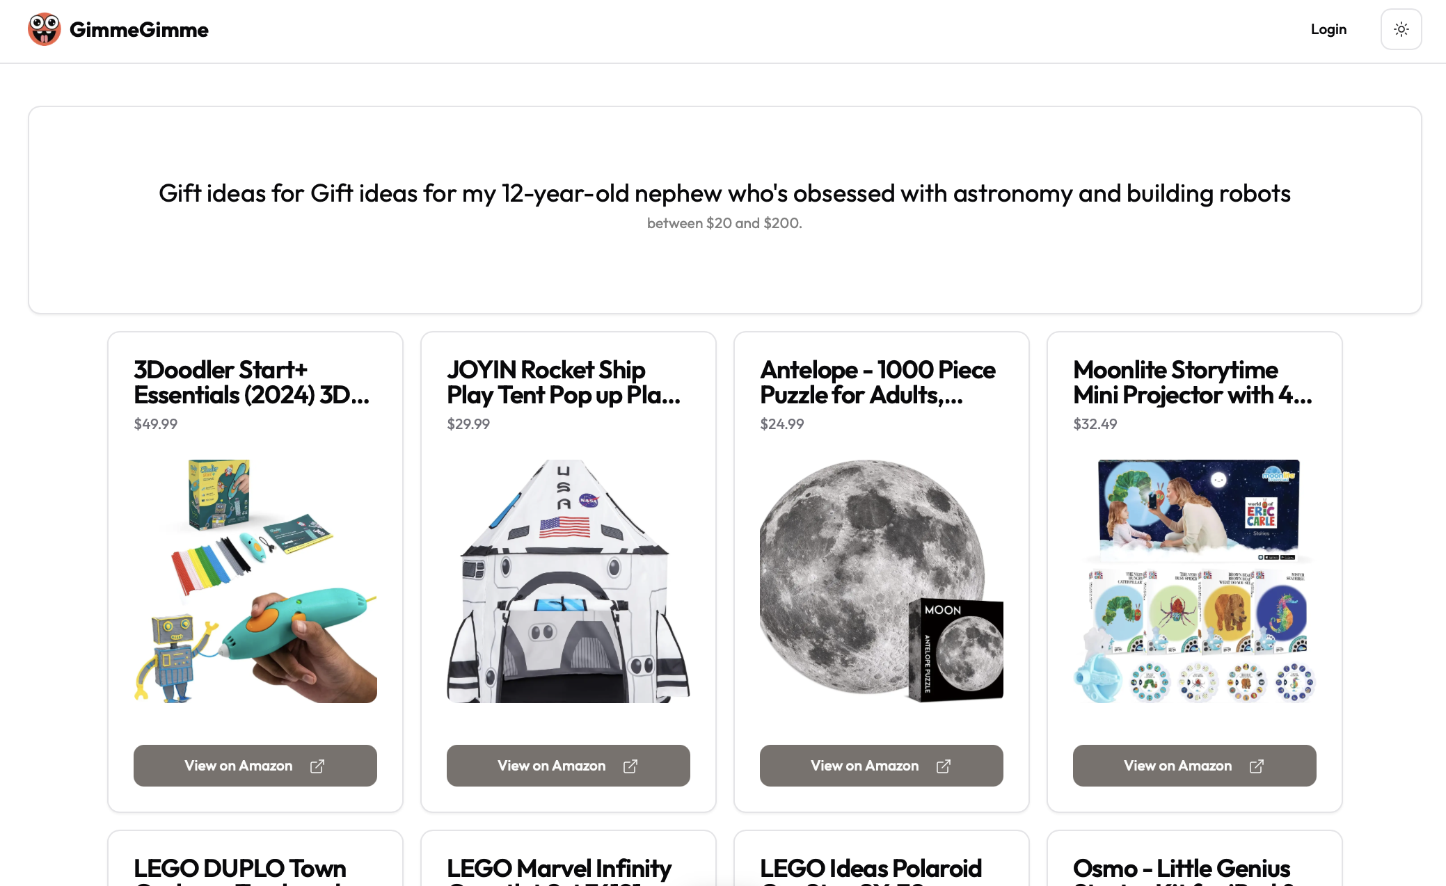Screen dimensions: 1446x886
Task: Select the Osmo Little Genius card title
Action: pyautogui.click(x=1183, y=872)
